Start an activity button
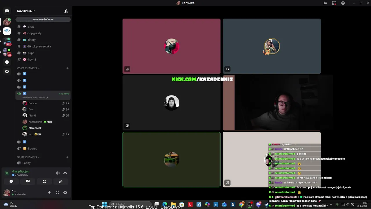The image size is (371, 209). (44, 181)
